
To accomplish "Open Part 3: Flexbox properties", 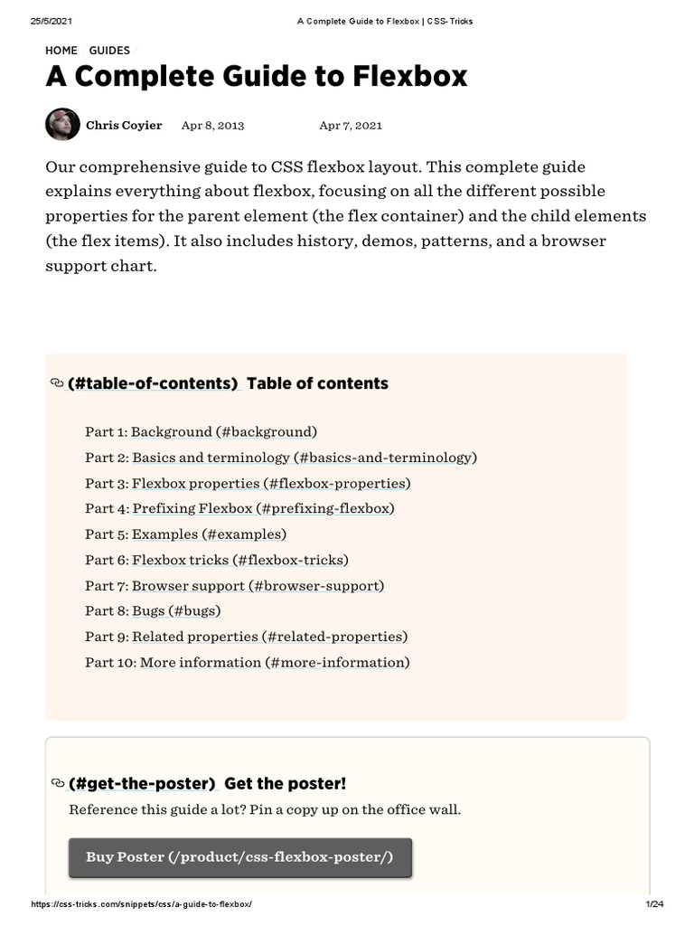I will pos(248,483).
